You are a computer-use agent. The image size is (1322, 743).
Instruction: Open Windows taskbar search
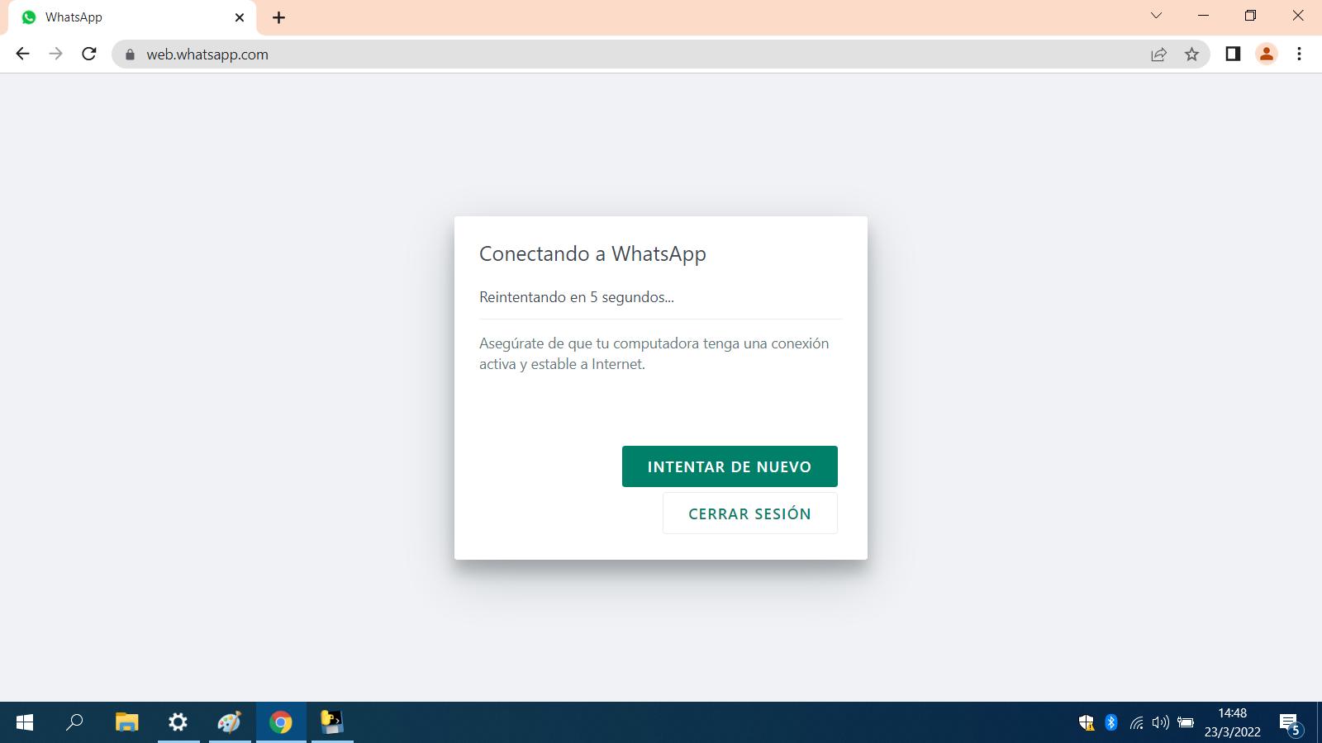click(75, 722)
